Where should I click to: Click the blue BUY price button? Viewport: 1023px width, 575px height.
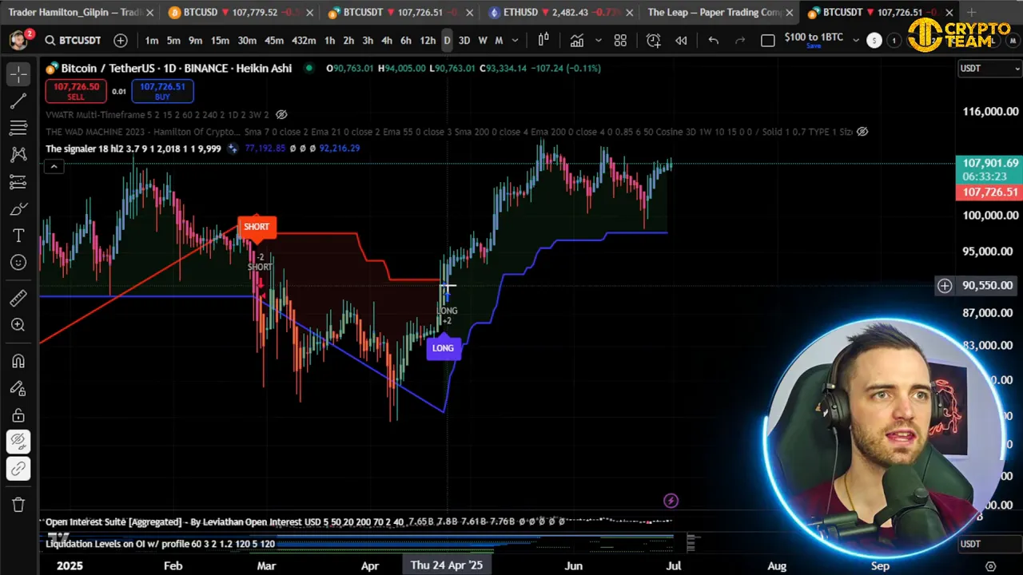coord(162,91)
